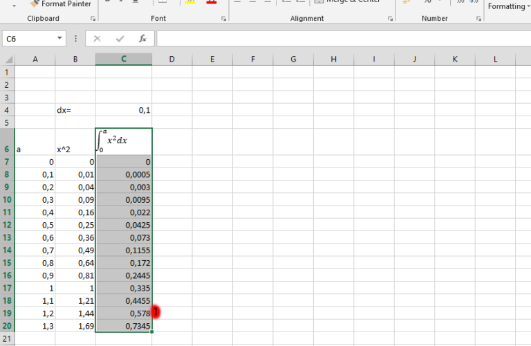Expand the Paste dropdown arrow in Clipboard
531x346 pixels.
[x=14, y=5]
